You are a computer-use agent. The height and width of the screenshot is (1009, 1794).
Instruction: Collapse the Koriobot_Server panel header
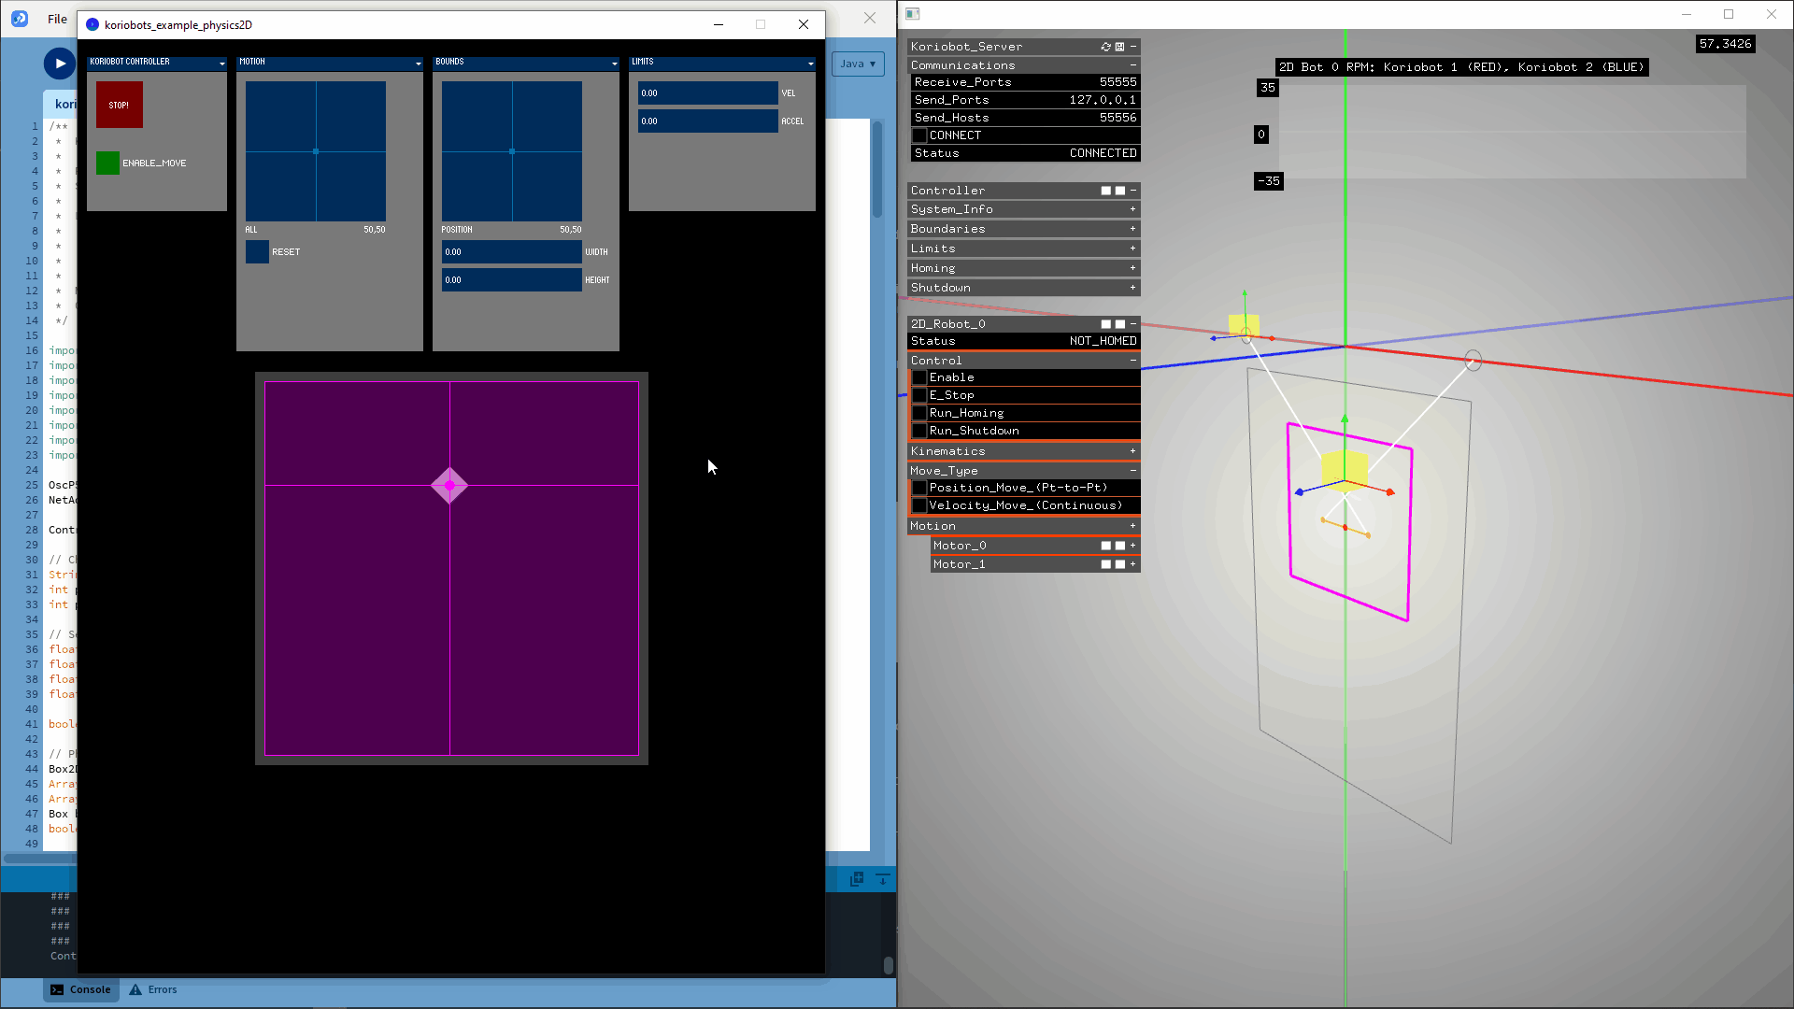1133,47
